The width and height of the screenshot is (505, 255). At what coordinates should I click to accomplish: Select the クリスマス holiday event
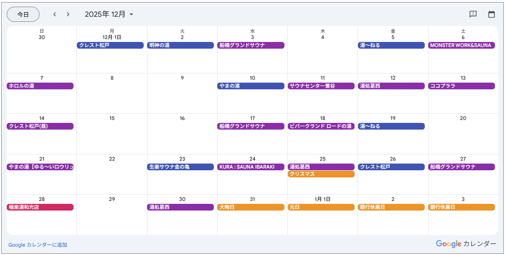tap(321, 174)
